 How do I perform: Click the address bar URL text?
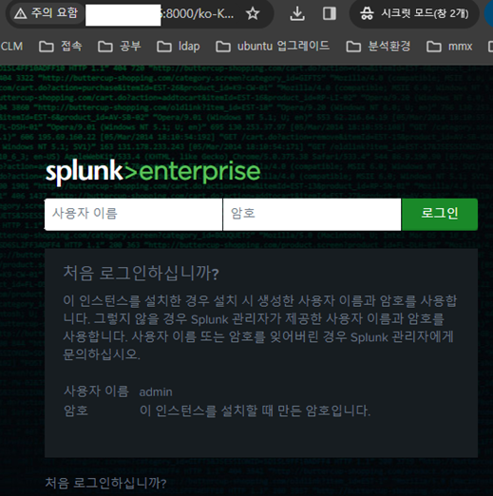(x=198, y=13)
